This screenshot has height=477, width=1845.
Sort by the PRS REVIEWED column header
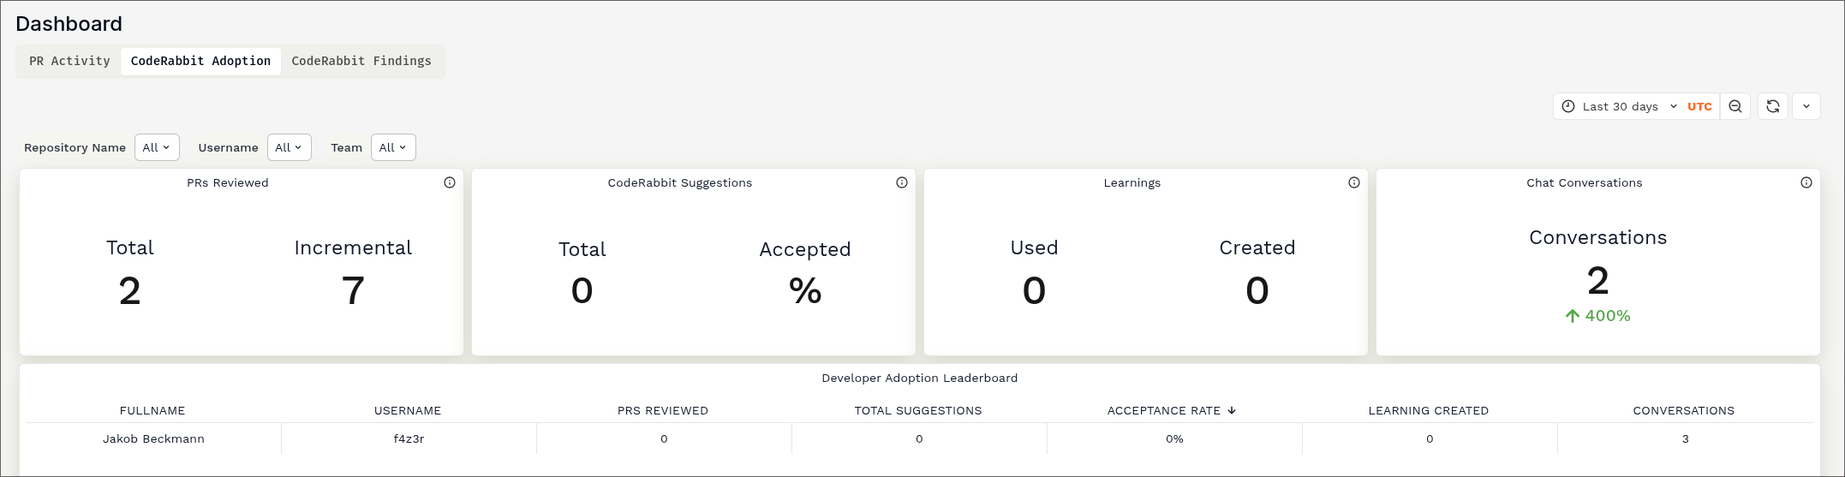click(663, 411)
